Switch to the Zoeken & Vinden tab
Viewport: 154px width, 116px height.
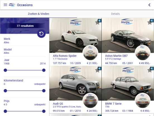tap(38, 14)
